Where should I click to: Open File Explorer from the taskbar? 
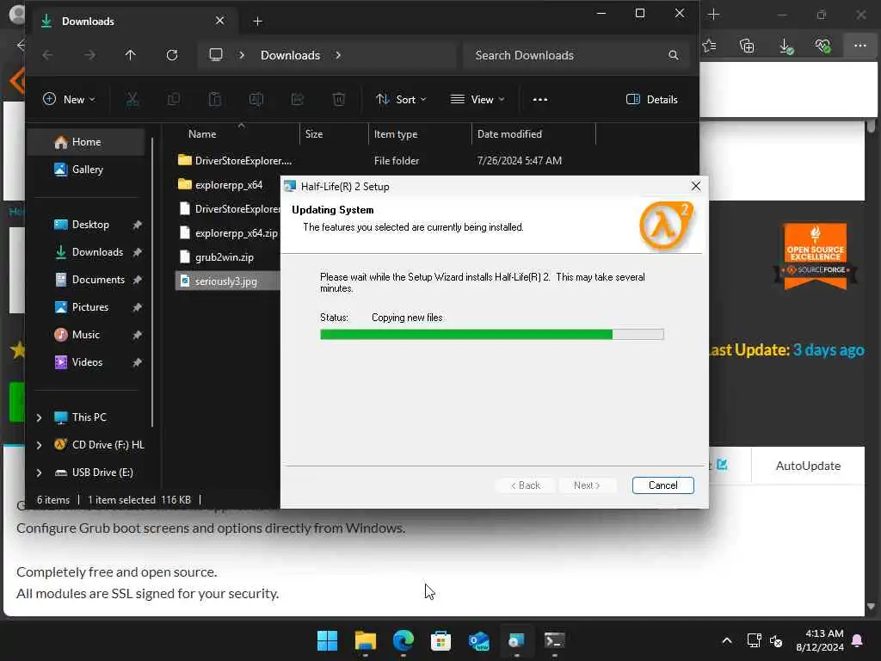365,640
